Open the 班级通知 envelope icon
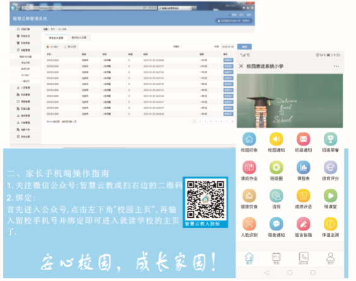 coord(304,139)
